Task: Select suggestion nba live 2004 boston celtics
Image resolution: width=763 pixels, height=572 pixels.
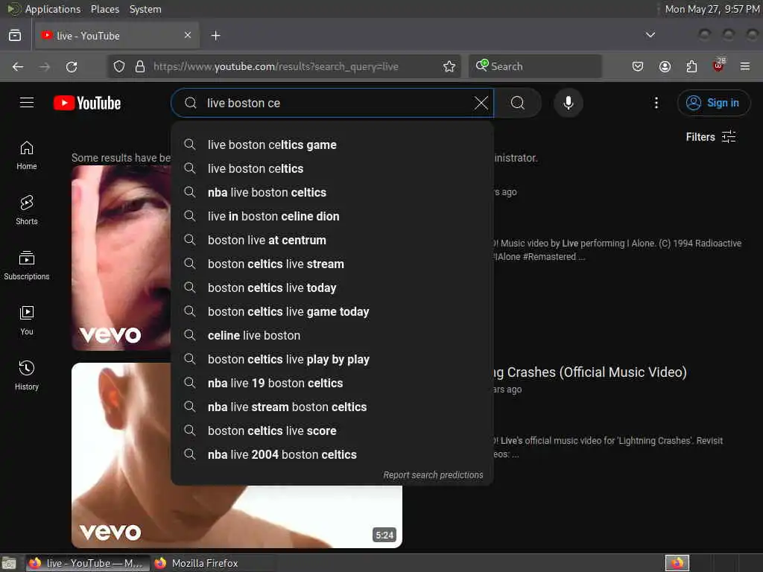Action: click(x=332, y=454)
